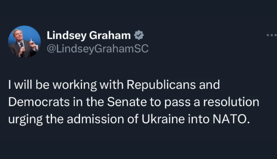277x159 pixels.
Task: Open the three-dot more options menu
Action: tap(272, 35)
